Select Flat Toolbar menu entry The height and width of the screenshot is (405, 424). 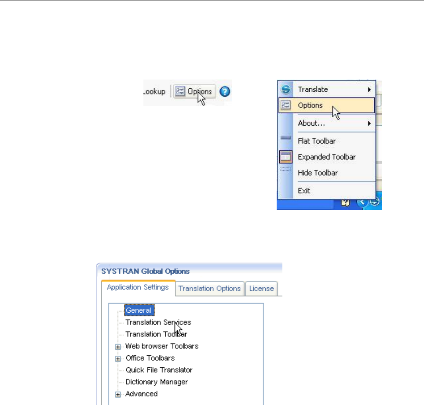(327, 141)
